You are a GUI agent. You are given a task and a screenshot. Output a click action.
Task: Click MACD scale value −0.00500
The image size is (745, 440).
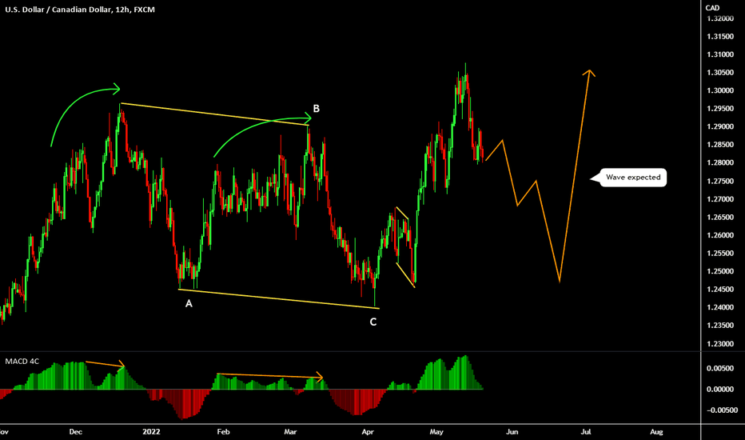(x=722, y=410)
